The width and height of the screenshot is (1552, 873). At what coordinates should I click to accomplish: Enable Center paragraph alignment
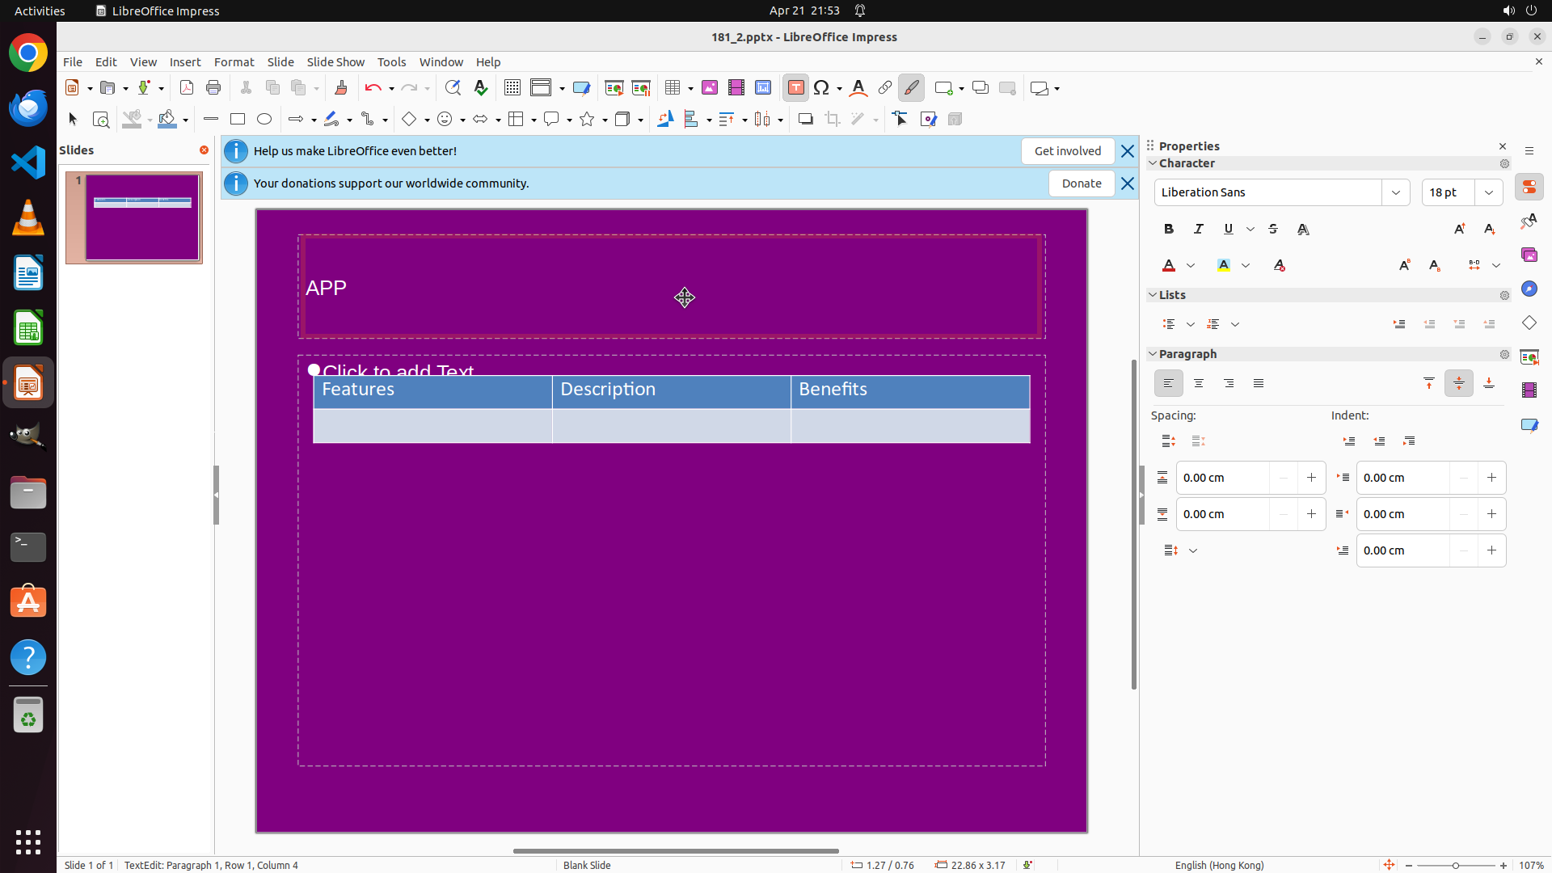tap(1199, 384)
